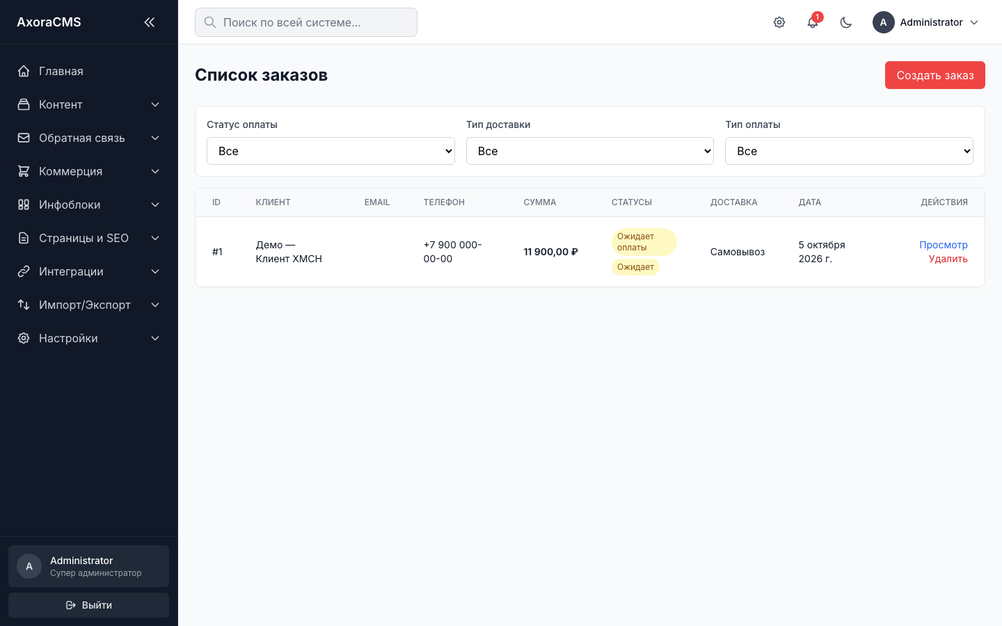Open the Статус оплаты dropdown

(x=331, y=151)
